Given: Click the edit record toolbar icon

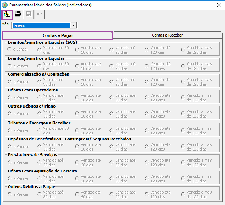Looking at the screenshot, I should click(x=7, y=14).
